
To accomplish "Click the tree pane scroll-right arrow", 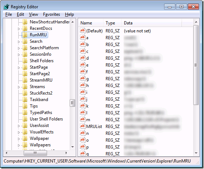I will [x=66, y=153].
